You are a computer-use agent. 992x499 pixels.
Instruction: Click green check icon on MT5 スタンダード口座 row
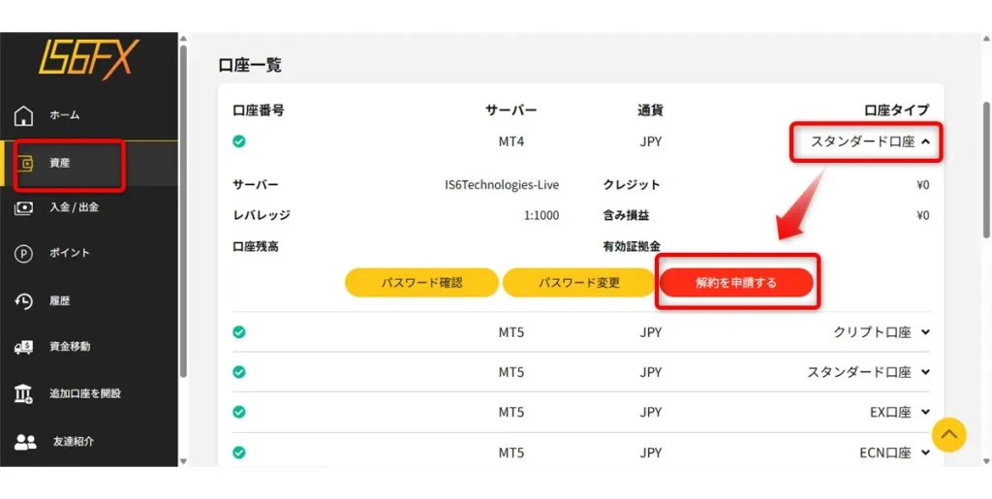click(x=239, y=372)
